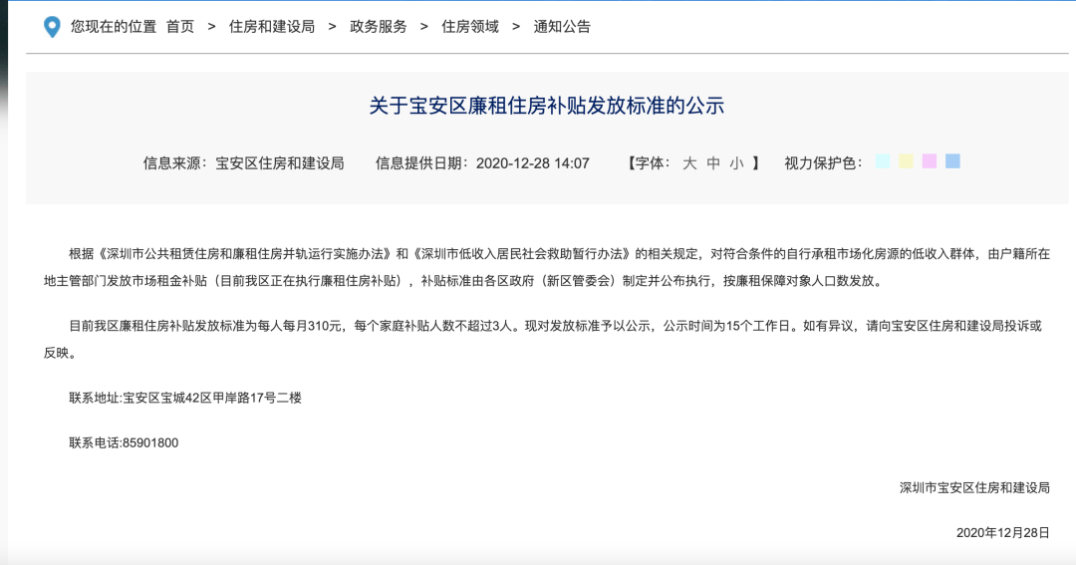Click the title 关于宝安区廉租住房补贴发放标准的公示
The image size is (1076, 565).
pos(547,106)
